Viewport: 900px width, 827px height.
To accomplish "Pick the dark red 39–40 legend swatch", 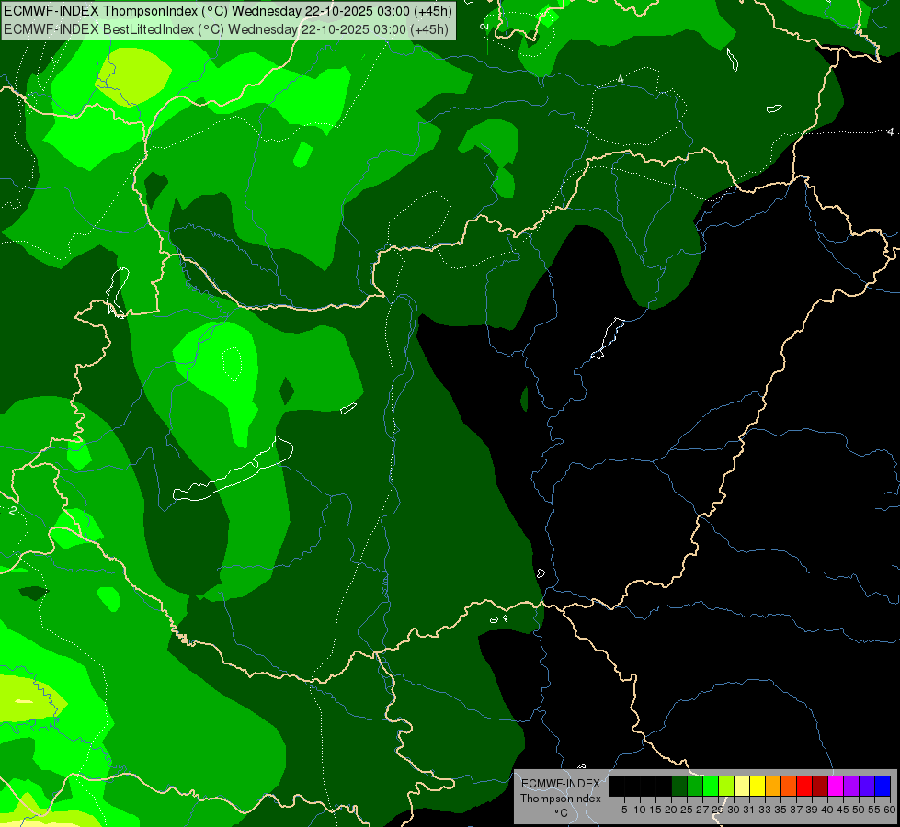I will point(820,786).
